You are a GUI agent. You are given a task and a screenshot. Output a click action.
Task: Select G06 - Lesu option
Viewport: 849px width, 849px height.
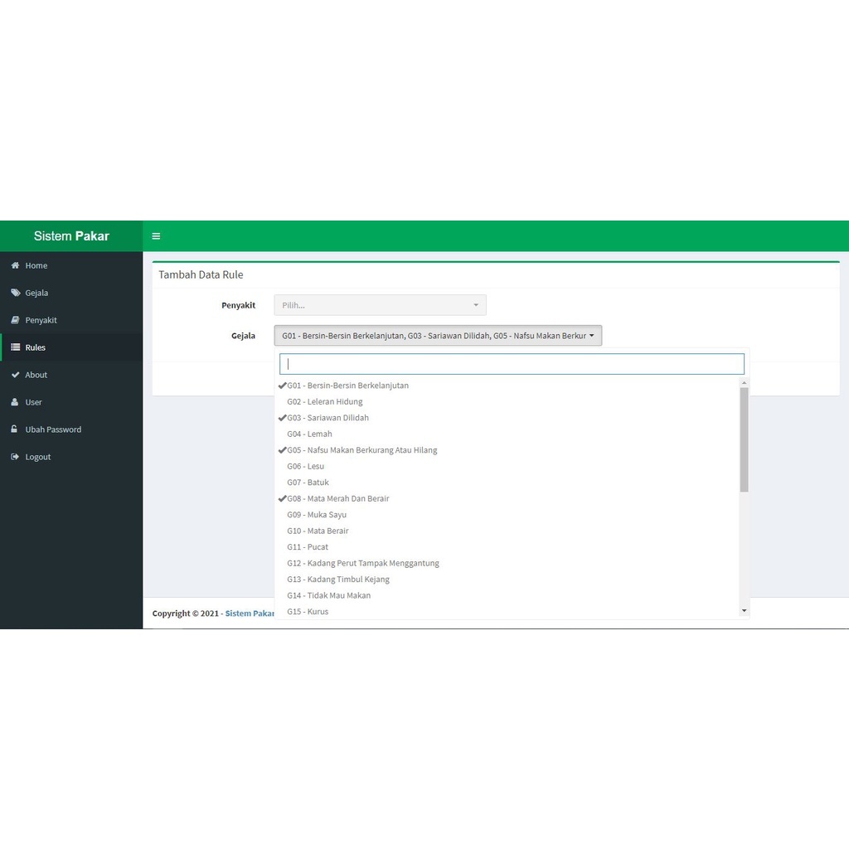click(507, 466)
